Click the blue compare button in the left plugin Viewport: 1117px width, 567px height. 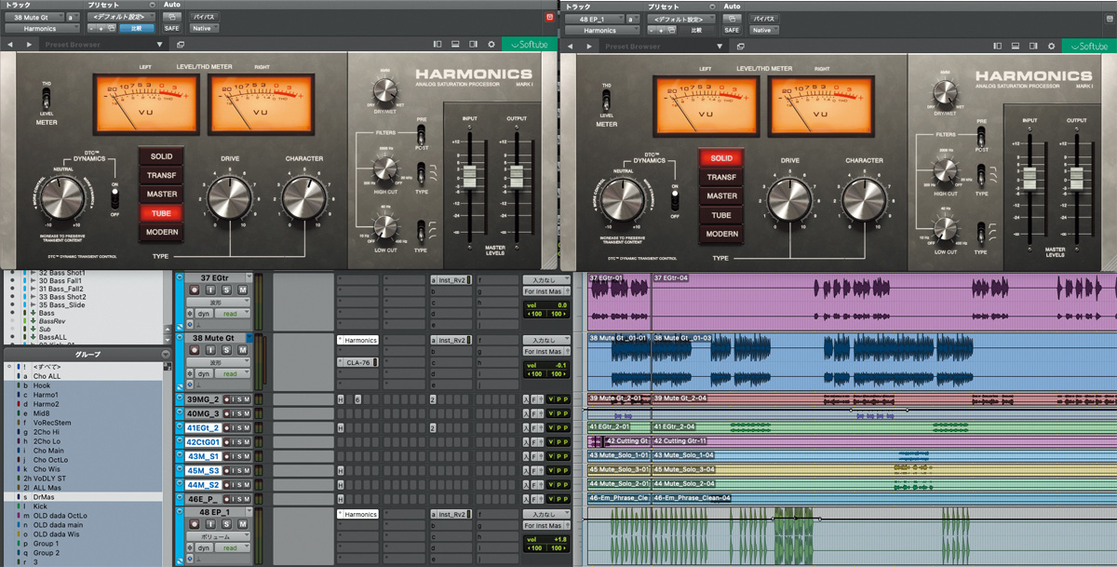pyautogui.click(x=136, y=29)
